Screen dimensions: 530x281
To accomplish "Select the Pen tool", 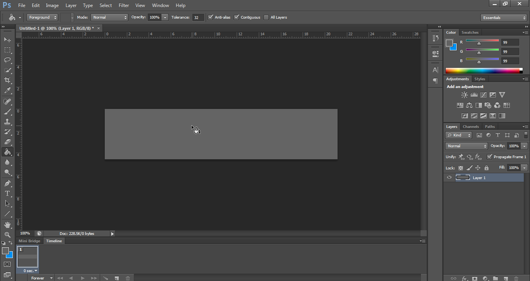I will 7,183.
